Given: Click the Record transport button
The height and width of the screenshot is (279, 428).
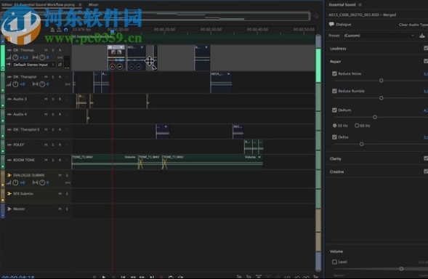Looking at the screenshot, I should pos(161,277).
